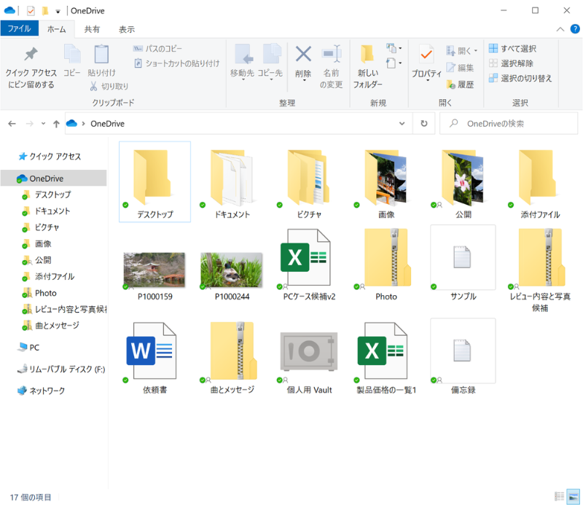The height and width of the screenshot is (505, 583).
Task: Open the recent locations dropdown arrow
Action: tap(44, 124)
